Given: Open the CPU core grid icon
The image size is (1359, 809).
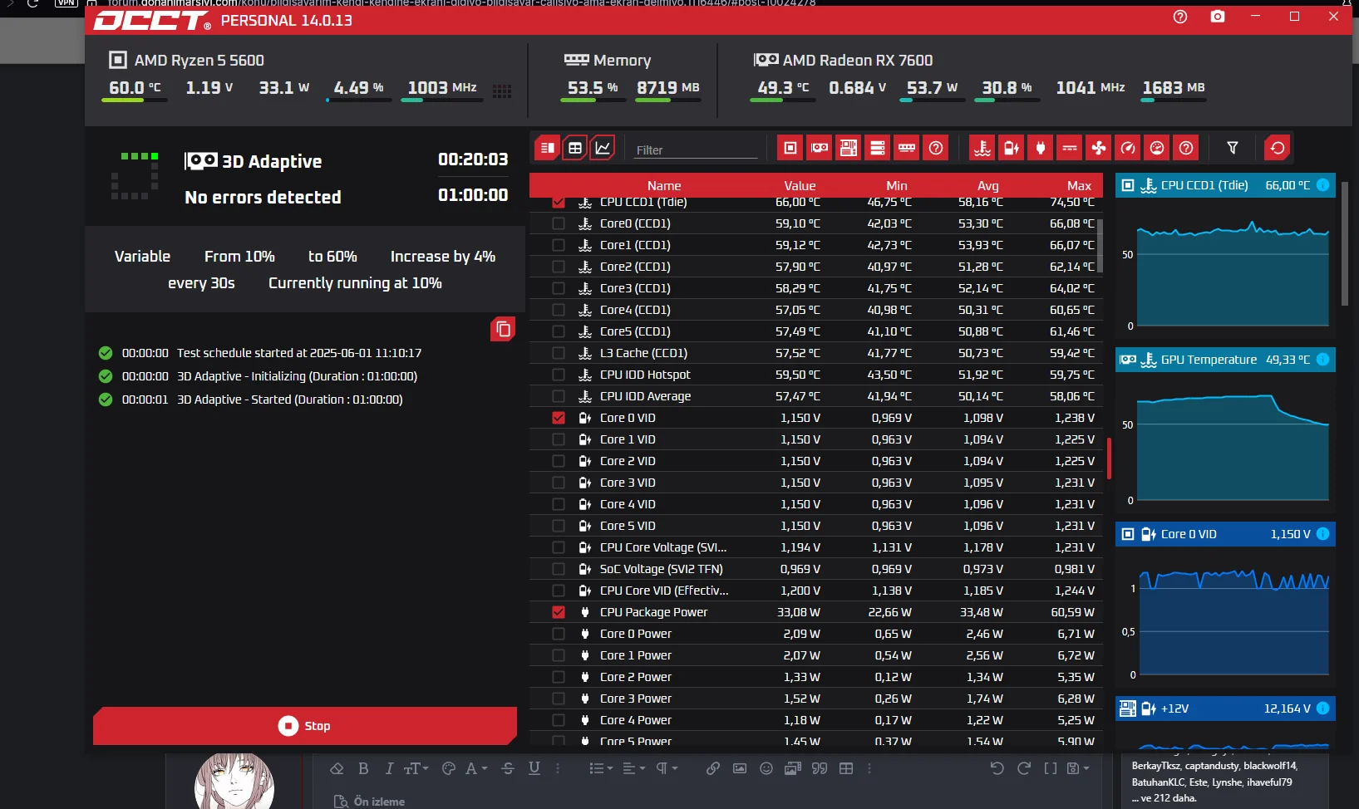Looking at the screenshot, I should click(502, 91).
